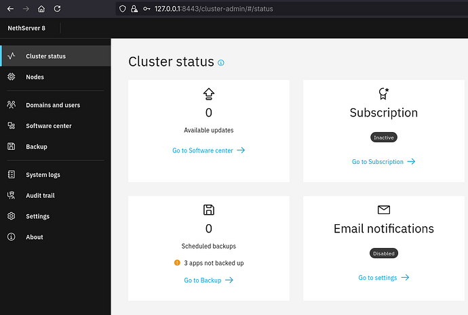Follow the Go to Software center link
This screenshot has height=315, width=468.
pyautogui.click(x=208, y=150)
